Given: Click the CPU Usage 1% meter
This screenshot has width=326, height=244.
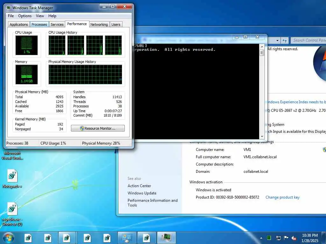Looking at the screenshot, I should tap(27, 45).
